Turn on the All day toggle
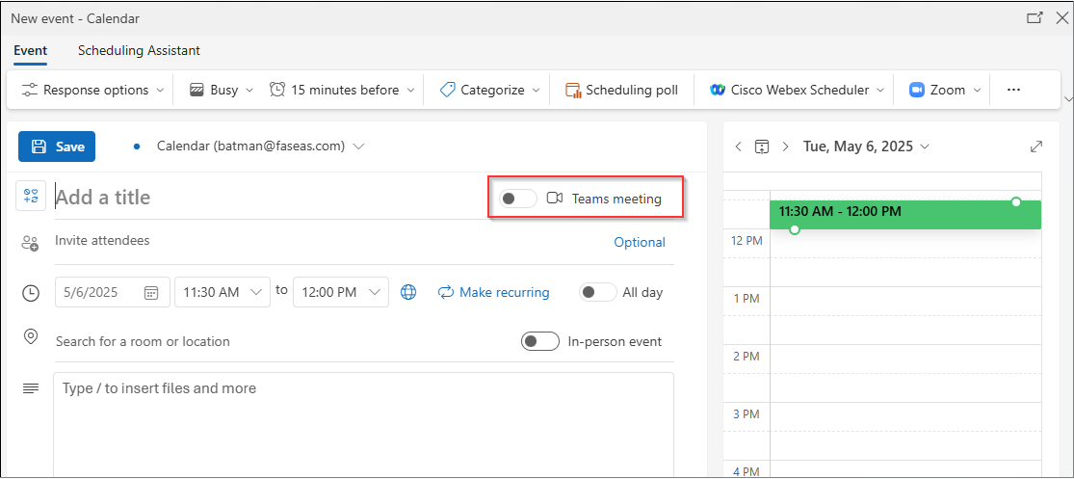 (598, 293)
